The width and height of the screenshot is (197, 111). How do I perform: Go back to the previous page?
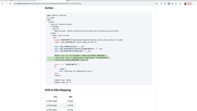[x=3, y=4]
